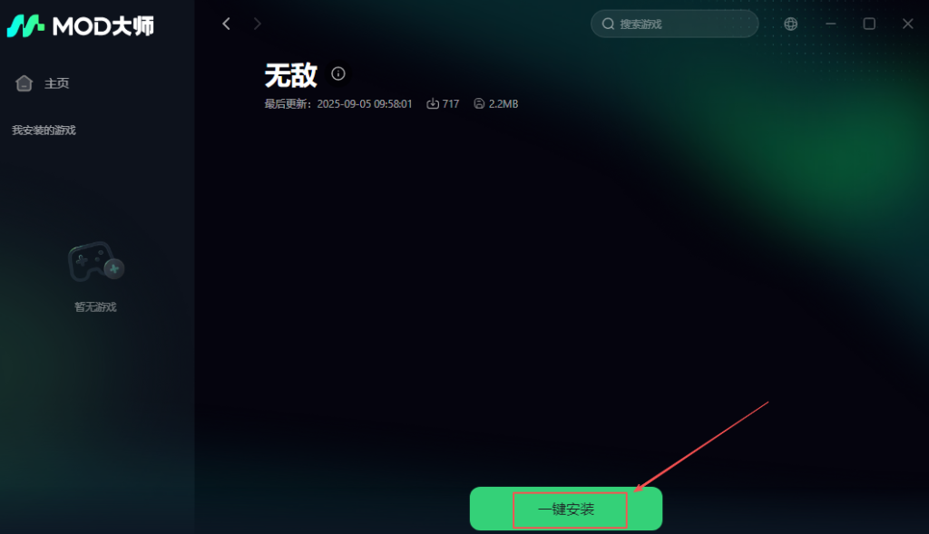The width and height of the screenshot is (929, 534).
Task: Click the 无敌 mod title
Action: pos(291,75)
